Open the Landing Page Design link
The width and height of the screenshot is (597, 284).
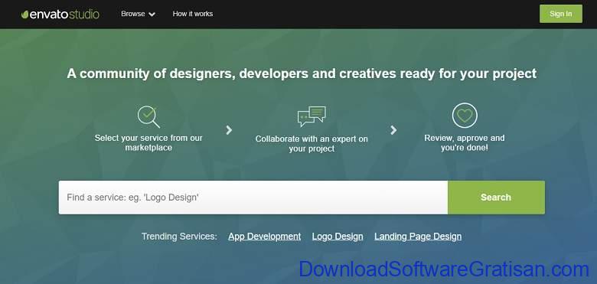click(x=418, y=237)
